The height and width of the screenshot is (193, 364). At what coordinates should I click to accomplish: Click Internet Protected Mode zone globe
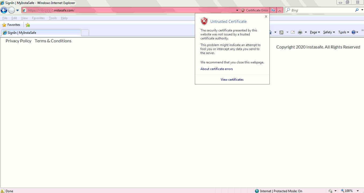257,191
